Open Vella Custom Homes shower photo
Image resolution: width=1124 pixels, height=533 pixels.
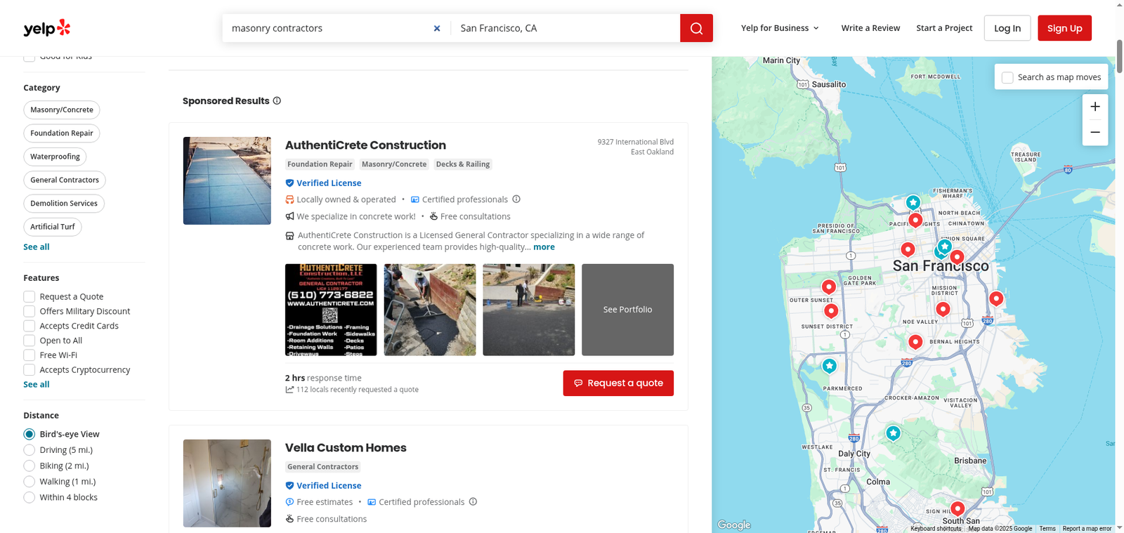click(227, 483)
